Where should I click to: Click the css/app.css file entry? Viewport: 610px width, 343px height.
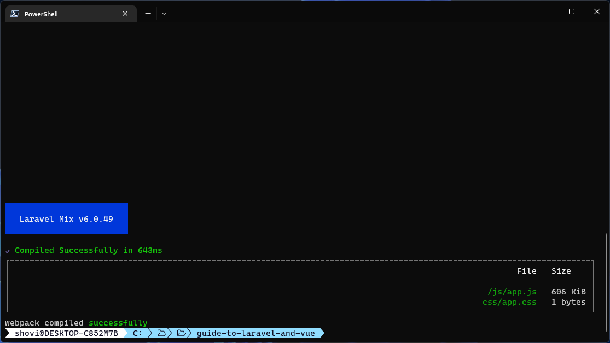point(509,302)
